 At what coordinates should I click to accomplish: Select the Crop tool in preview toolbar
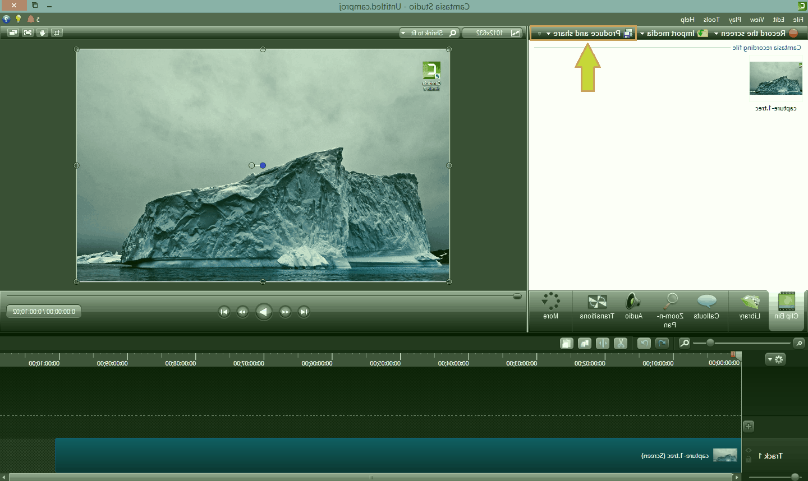point(57,33)
